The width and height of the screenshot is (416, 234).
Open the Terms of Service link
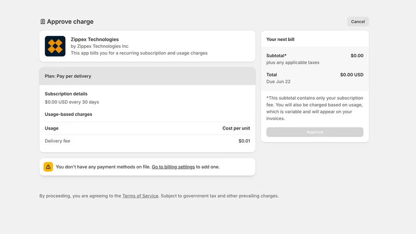[140, 196]
